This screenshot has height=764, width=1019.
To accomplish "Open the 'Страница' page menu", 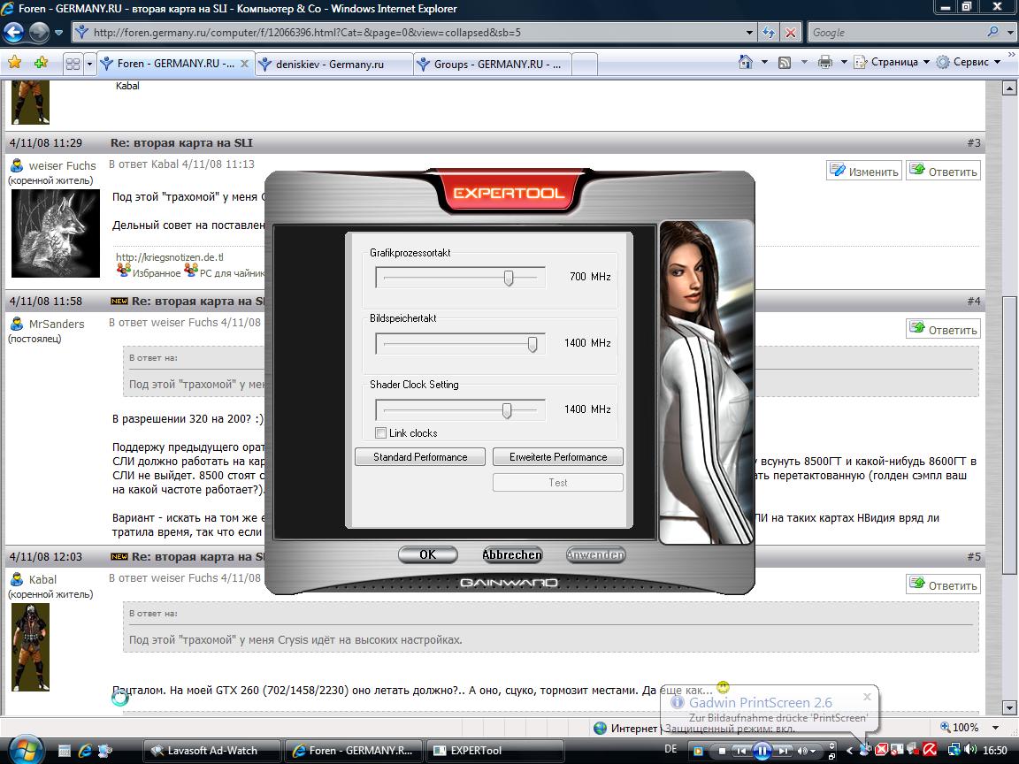I will 891,63.
